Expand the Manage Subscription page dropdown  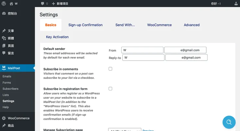tap(125, 130)
